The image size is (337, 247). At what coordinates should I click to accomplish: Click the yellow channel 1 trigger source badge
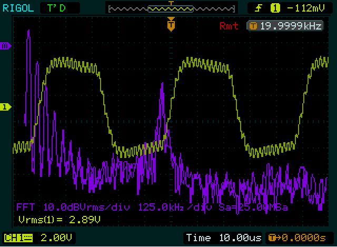[x=275, y=8]
